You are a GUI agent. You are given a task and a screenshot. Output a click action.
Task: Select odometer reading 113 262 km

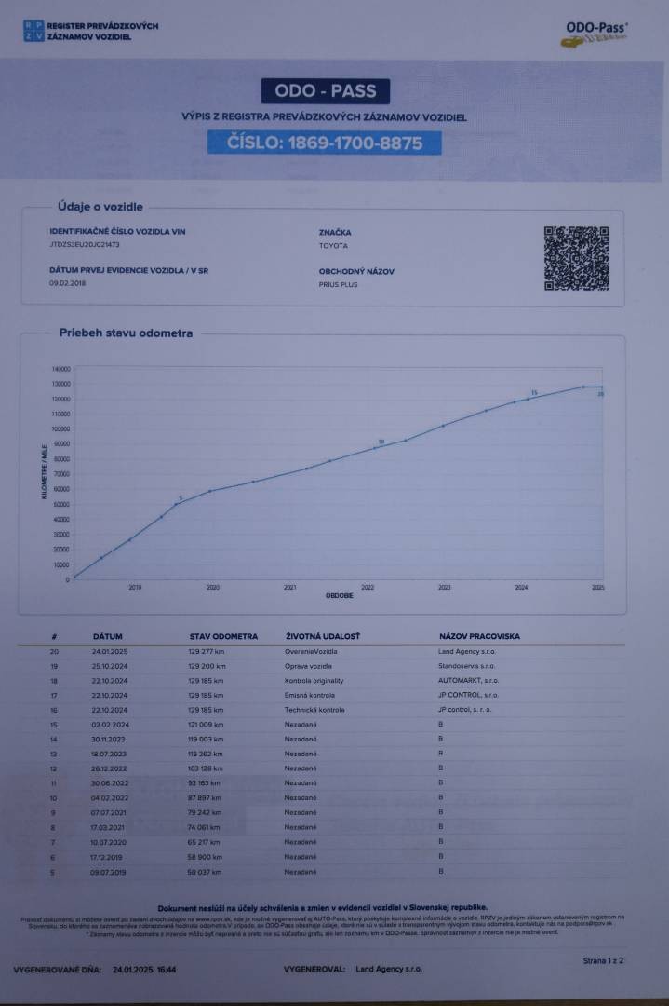click(205, 754)
